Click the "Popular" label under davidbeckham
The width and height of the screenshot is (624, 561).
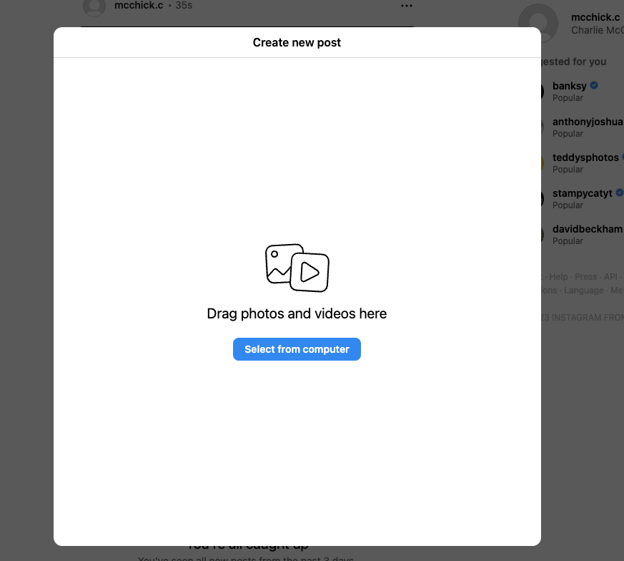[568, 241]
